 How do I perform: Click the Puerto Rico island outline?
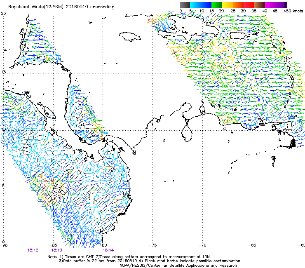239,36
